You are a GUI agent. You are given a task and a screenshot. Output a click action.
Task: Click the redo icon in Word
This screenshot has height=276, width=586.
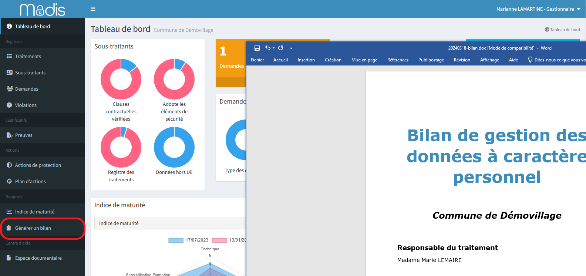coord(281,48)
